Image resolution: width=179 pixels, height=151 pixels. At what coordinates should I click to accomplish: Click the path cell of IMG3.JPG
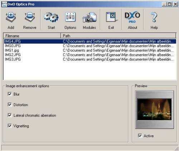pyautogui.click(x=118, y=59)
